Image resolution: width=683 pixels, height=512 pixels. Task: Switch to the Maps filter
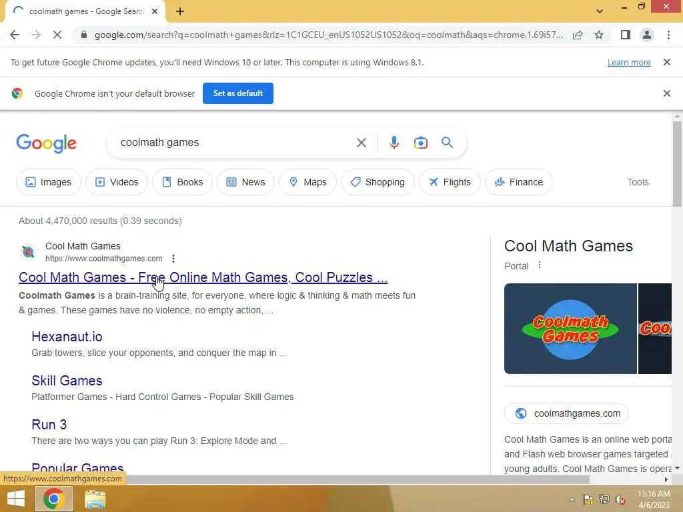point(307,182)
